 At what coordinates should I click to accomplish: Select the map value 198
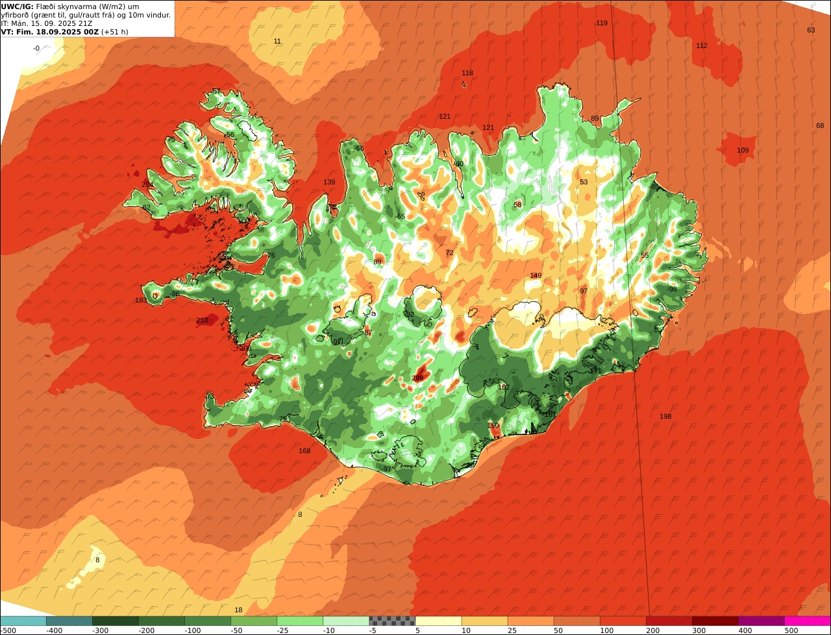click(665, 416)
